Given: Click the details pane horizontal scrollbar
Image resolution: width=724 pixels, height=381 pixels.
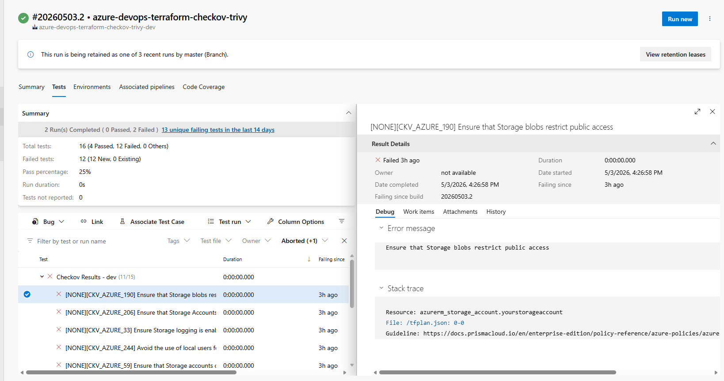Looking at the screenshot, I should click(x=498, y=373).
